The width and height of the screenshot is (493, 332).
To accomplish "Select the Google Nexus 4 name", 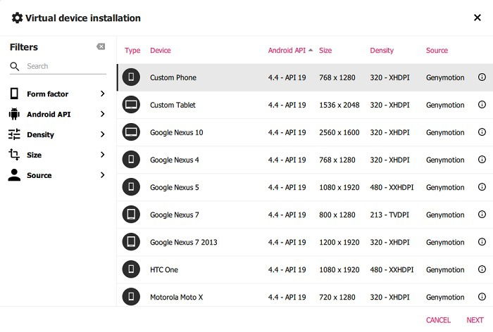I will pos(175,160).
